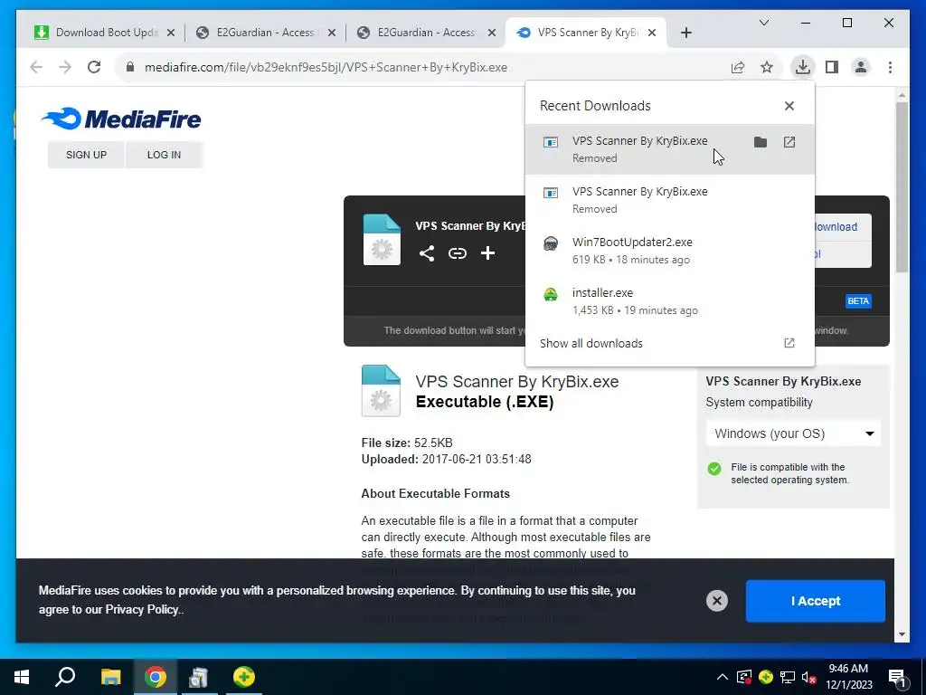This screenshot has height=695, width=926.
Task: Share this page from the address bar
Action: pos(738,67)
